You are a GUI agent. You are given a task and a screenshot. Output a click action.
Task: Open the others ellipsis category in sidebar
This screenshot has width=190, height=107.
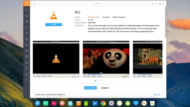point(27,80)
